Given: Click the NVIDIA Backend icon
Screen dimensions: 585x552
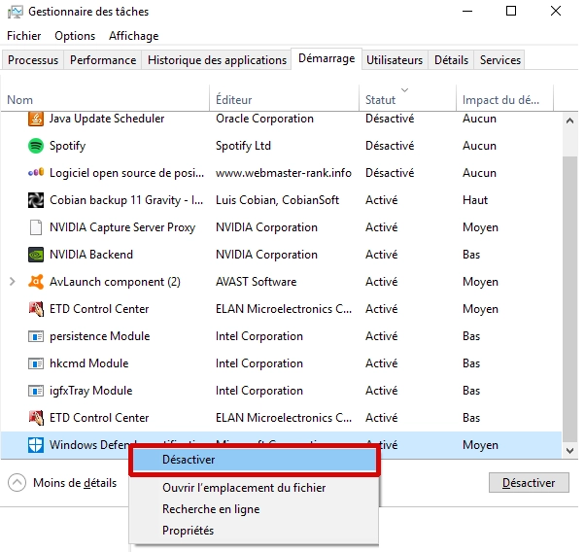Looking at the screenshot, I should (x=36, y=255).
